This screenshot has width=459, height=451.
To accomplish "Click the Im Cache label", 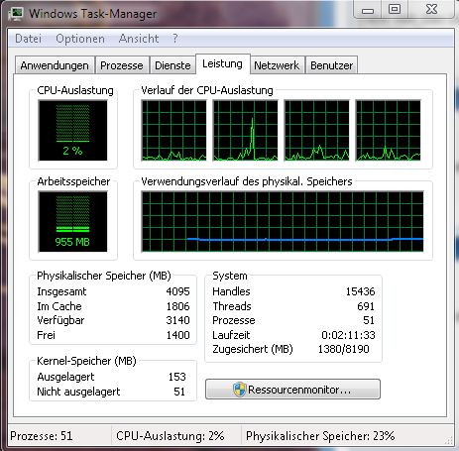I will point(59,306).
